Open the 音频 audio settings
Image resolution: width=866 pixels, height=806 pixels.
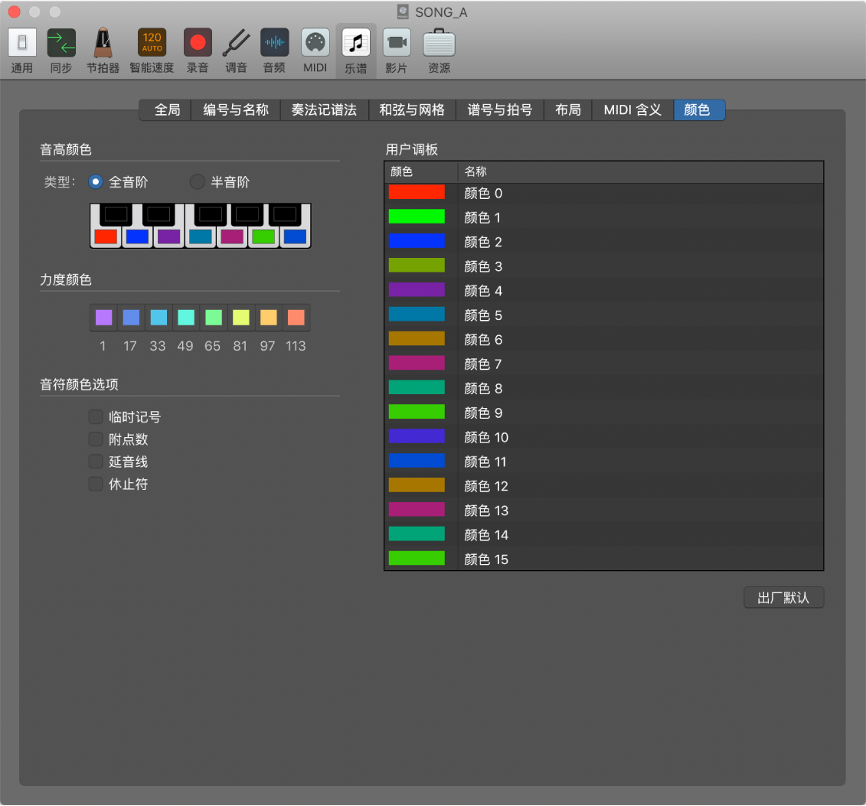pyautogui.click(x=274, y=51)
